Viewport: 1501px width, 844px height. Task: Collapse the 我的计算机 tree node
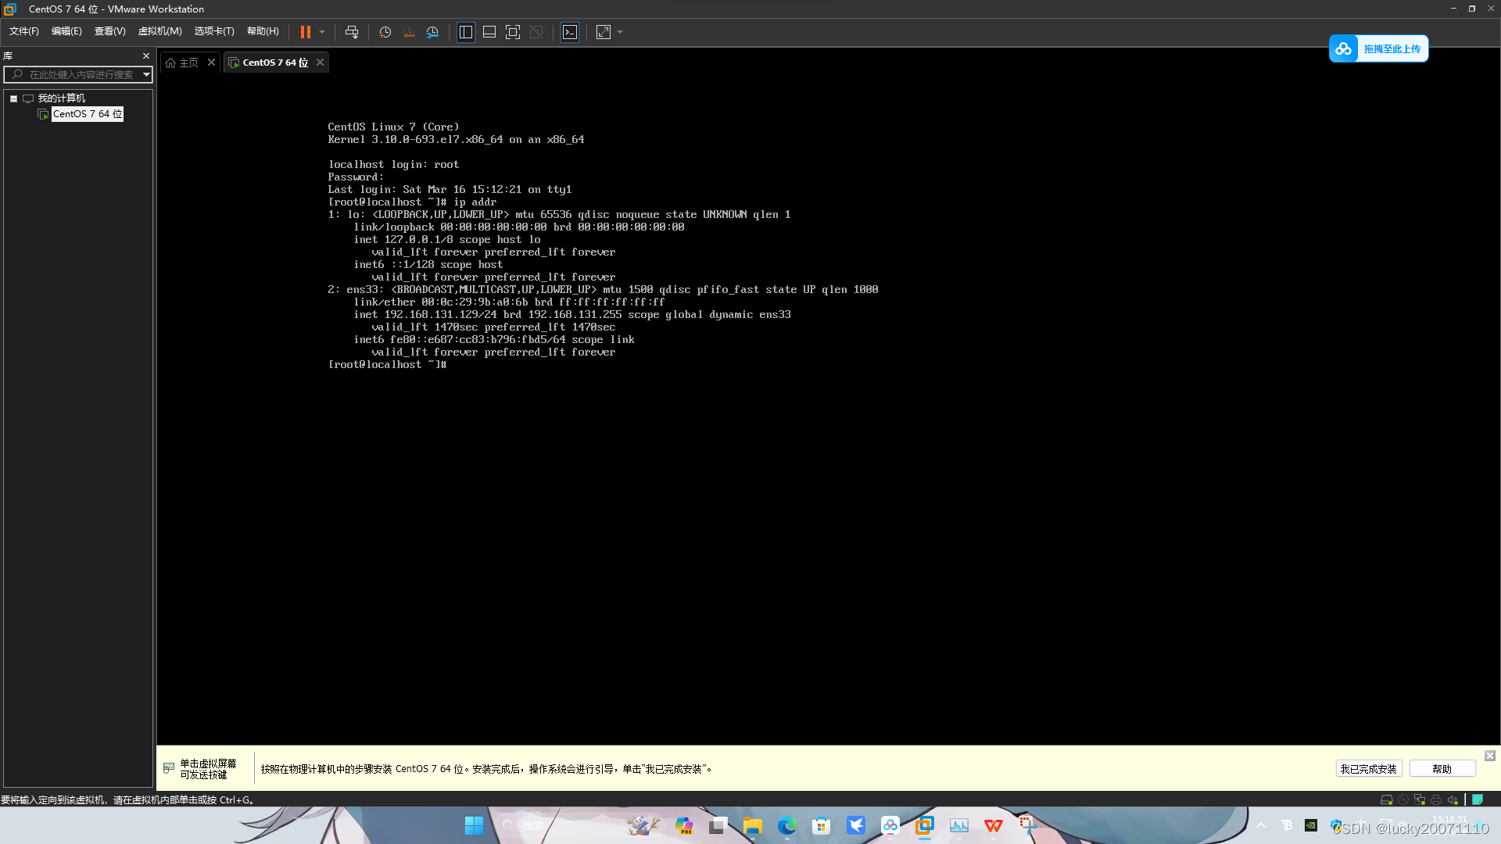(x=14, y=98)
